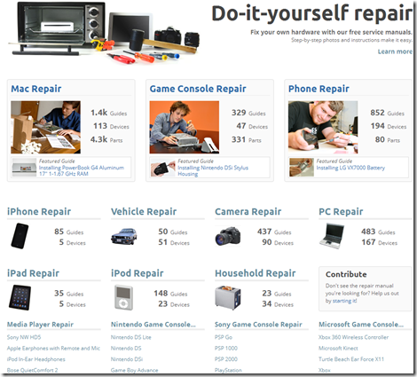Open the PSP Go link
Screen dimensions: 417x377
(x=224, y=337)
